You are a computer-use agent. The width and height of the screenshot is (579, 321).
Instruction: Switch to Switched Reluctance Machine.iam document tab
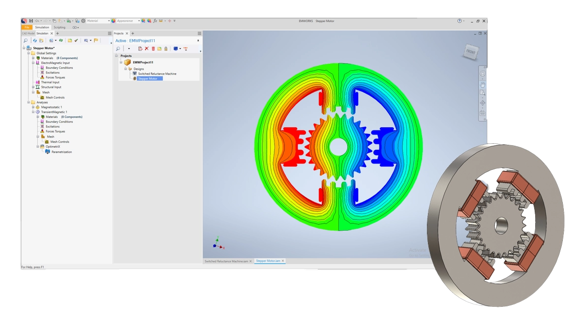tap(226, 261)
